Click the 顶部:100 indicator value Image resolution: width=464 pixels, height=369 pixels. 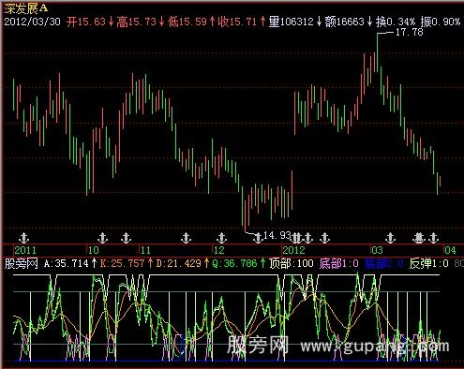click(x=292, y=263)
